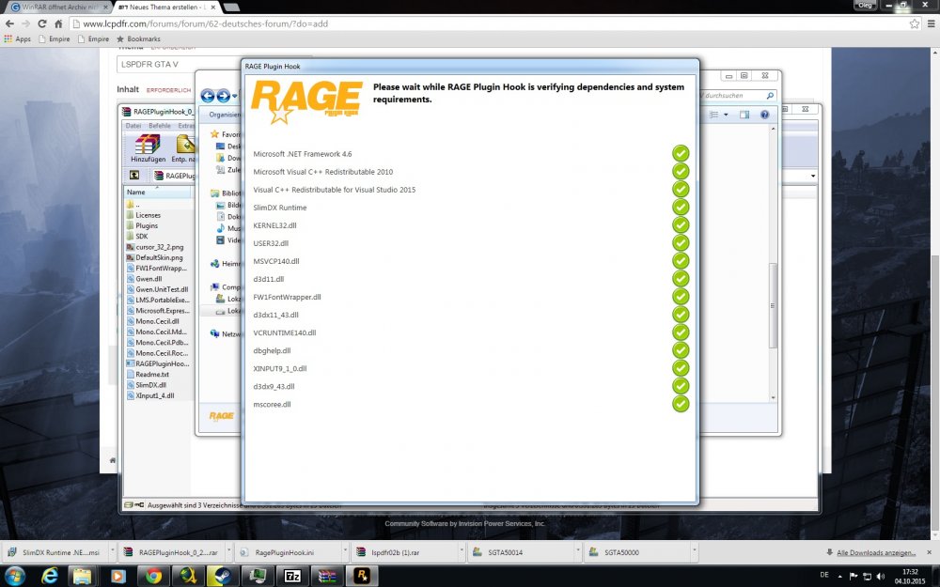Open the Explorer recent locations dropdown arrow
This screenshot has width=940, height=587.
click(234, 96)
